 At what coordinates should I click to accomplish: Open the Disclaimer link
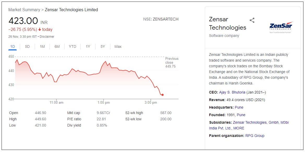click(47, 37)
